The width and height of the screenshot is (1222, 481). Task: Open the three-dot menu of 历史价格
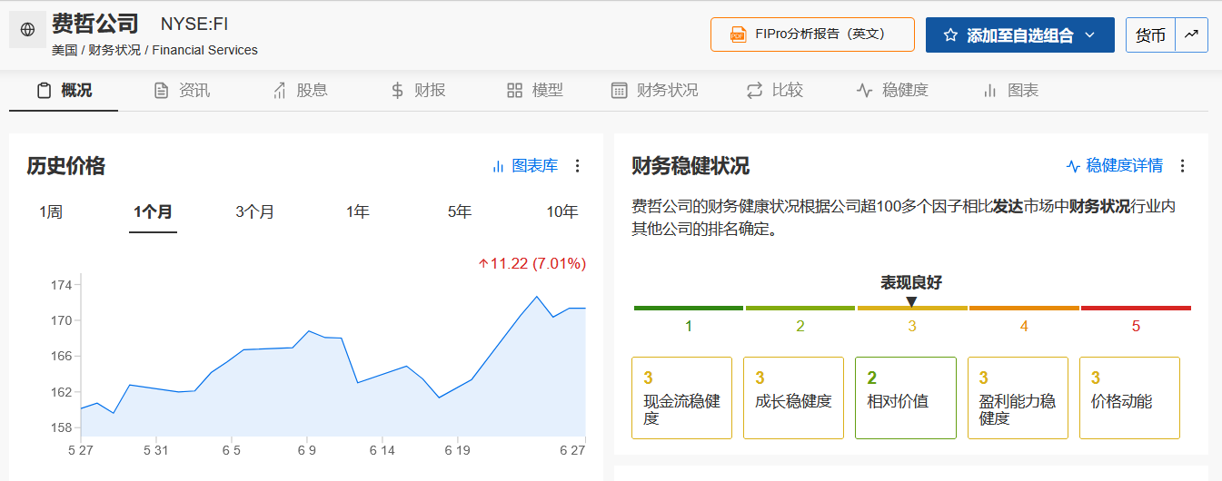coord(578,166)
